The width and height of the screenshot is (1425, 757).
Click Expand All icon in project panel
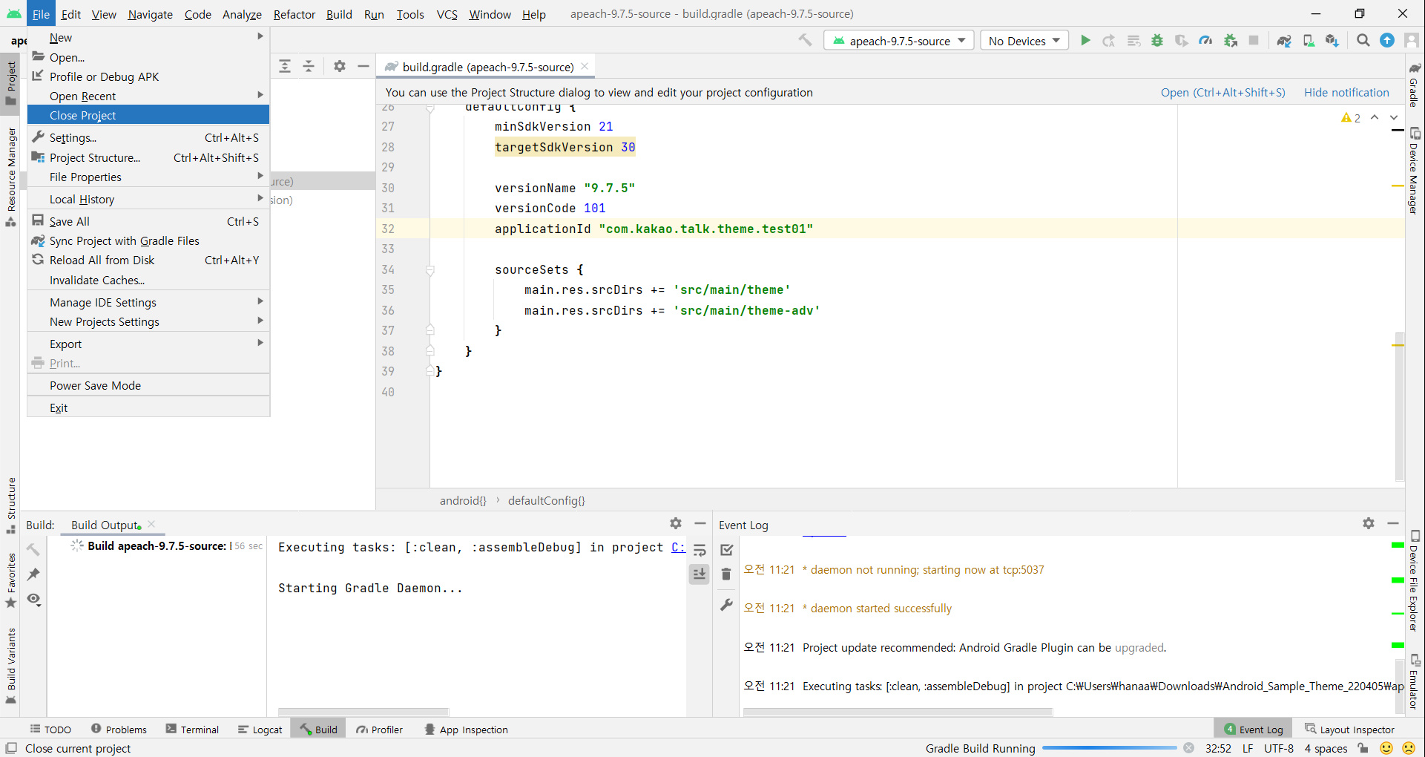click(285, 66)
